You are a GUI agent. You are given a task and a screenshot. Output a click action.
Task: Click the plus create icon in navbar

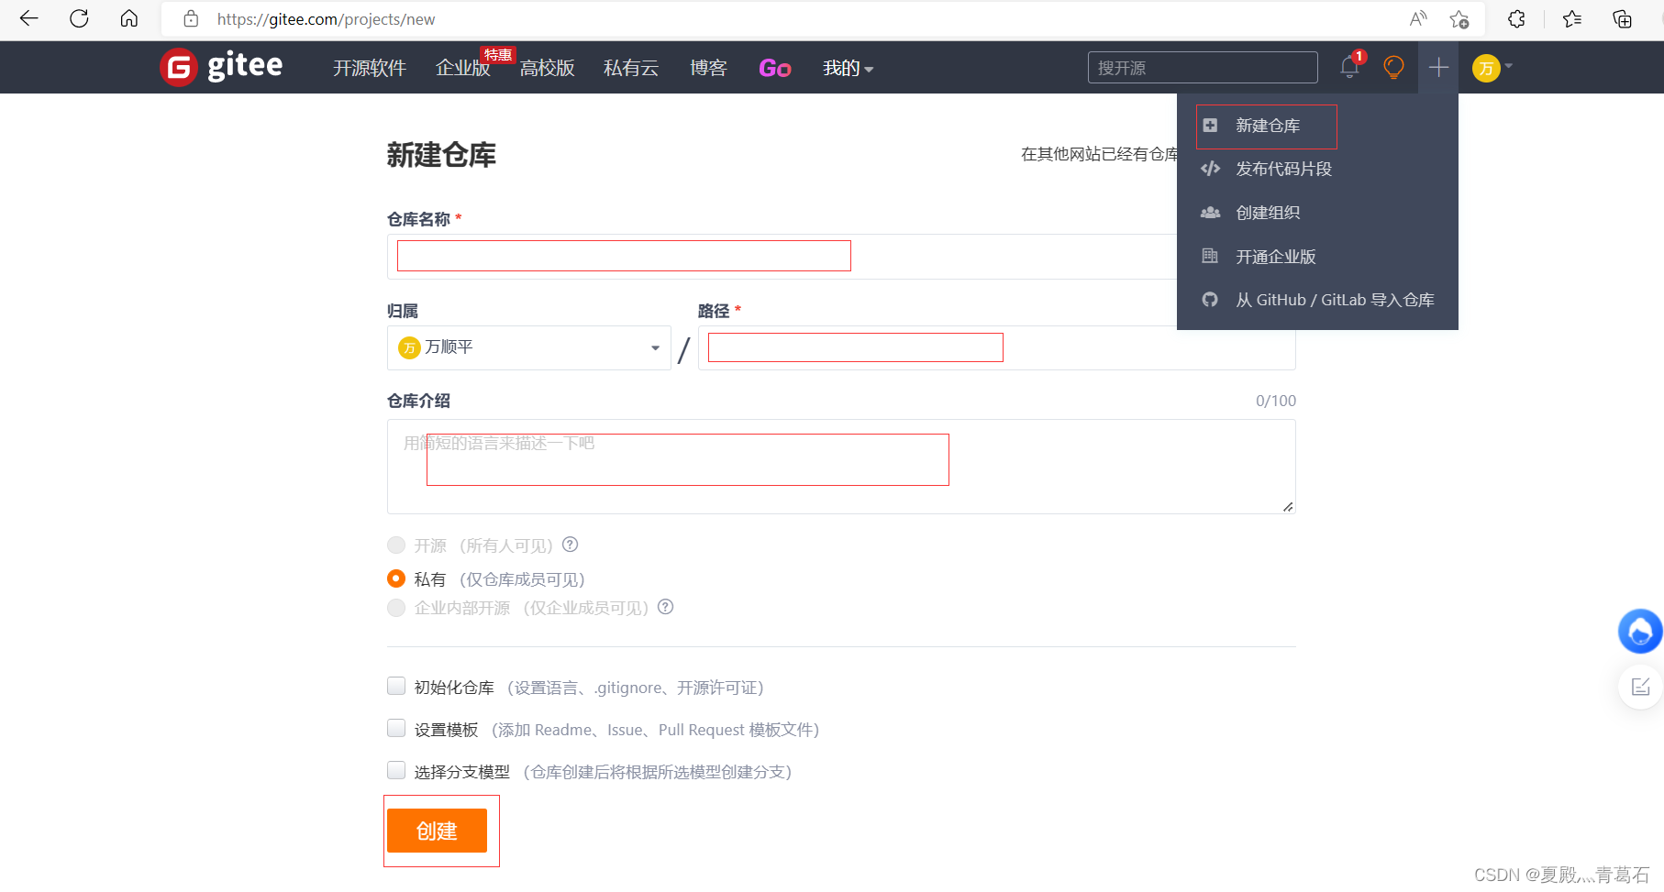pos(1438,67)
